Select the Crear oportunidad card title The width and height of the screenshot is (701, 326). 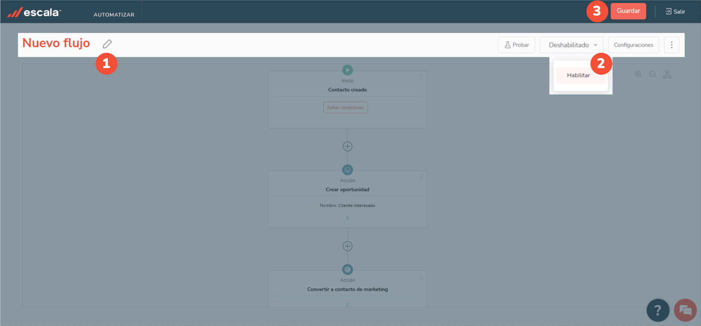(348, 189)
